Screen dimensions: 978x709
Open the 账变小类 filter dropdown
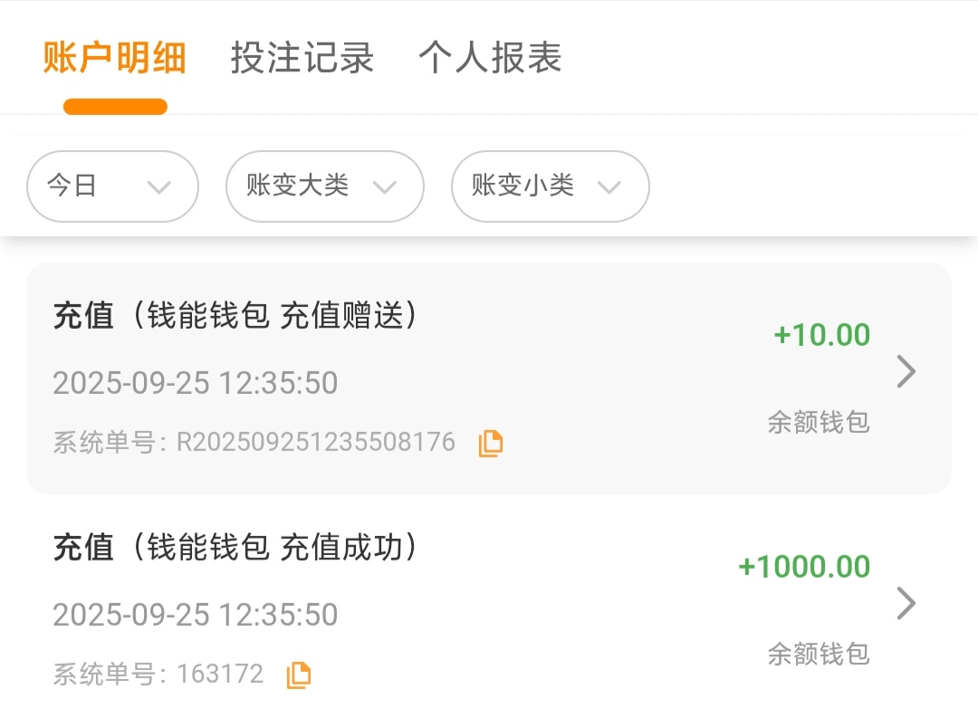[x=550, y=187]
